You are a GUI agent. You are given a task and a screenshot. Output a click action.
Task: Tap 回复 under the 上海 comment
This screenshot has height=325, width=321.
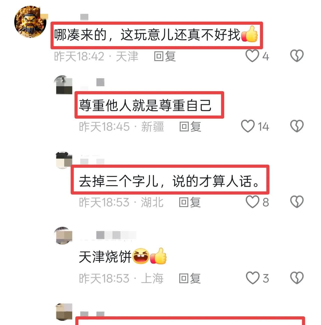(190, 278)
